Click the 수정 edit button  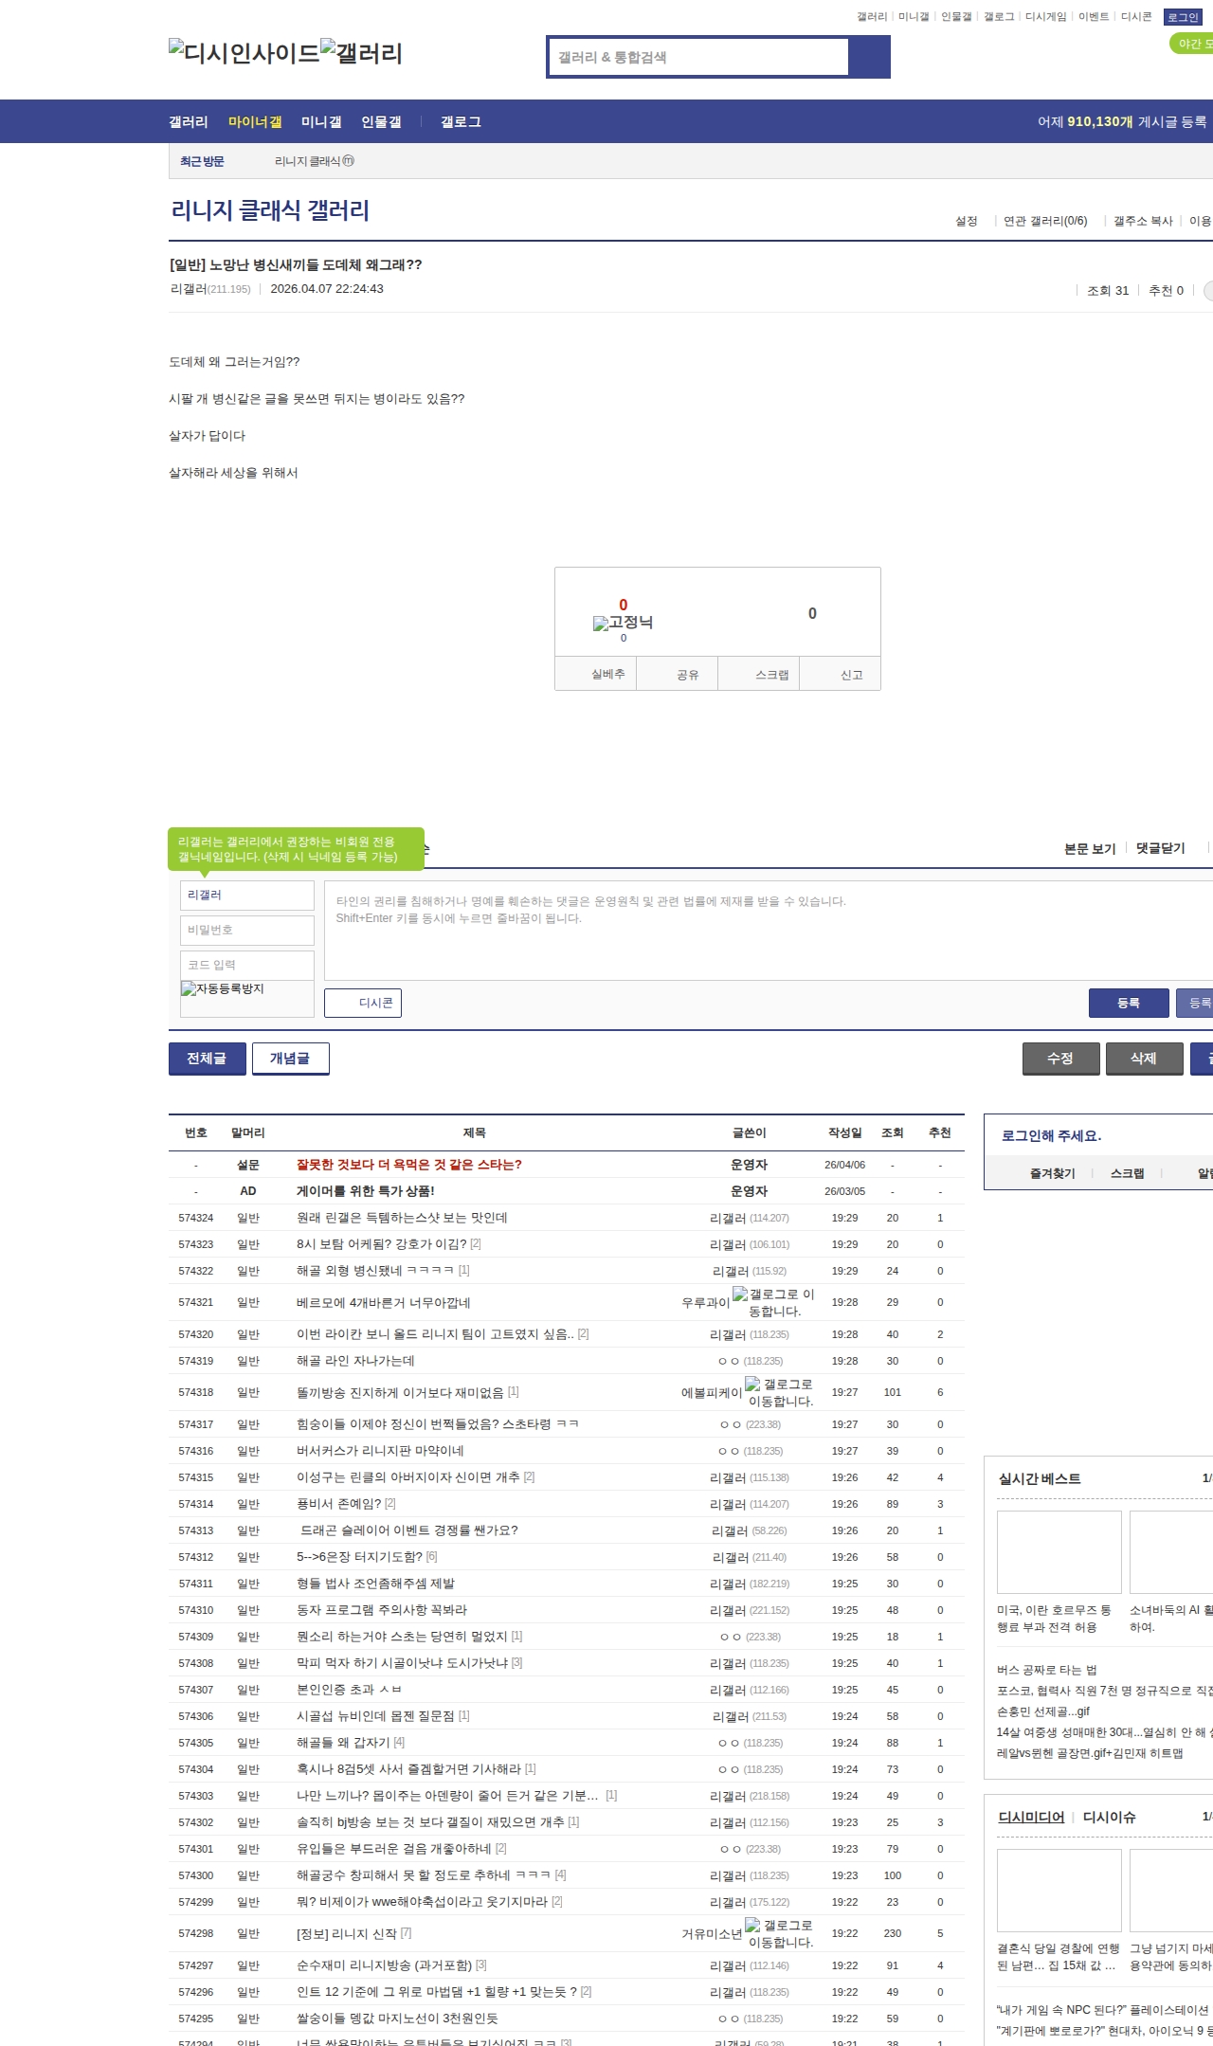click(x=1061, y=1059)
